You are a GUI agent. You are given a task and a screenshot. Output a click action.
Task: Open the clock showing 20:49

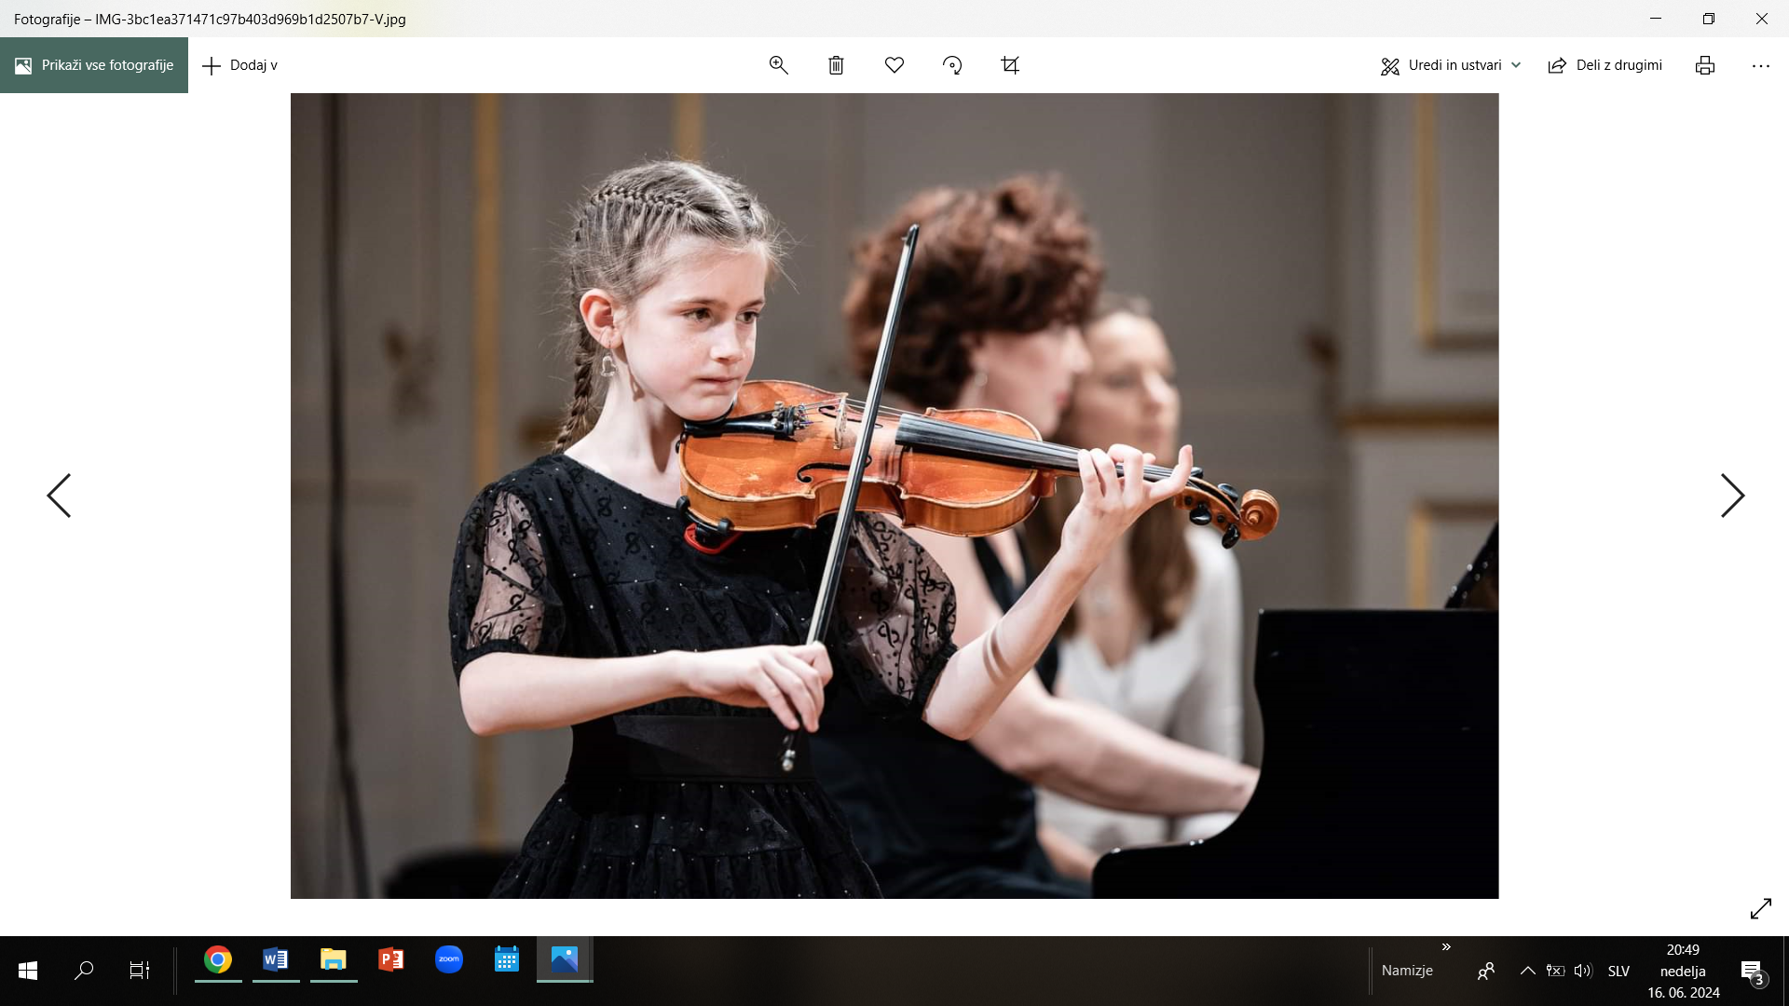[x=1683, y=971]
